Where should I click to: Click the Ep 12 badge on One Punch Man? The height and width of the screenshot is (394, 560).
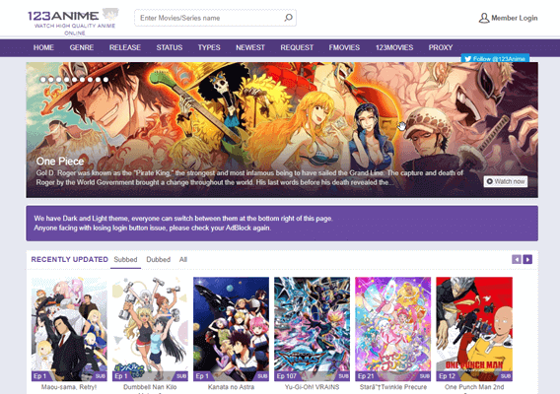[x=447, y=376]
